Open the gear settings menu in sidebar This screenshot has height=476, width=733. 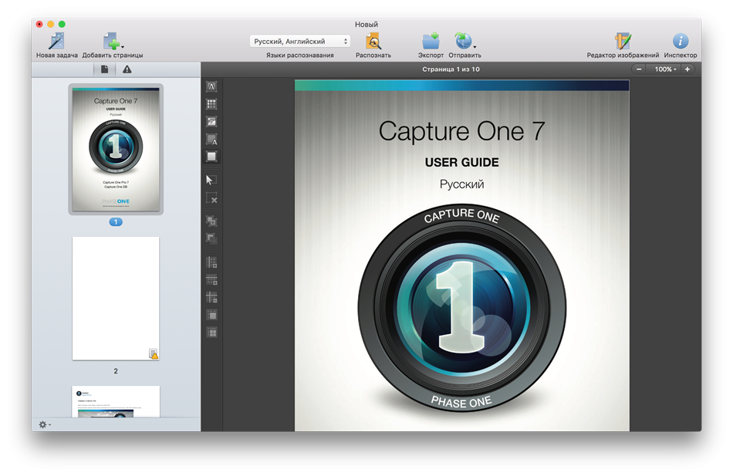tap(45, 424)
